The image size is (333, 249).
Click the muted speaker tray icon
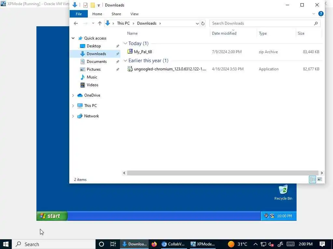point(271,244)
